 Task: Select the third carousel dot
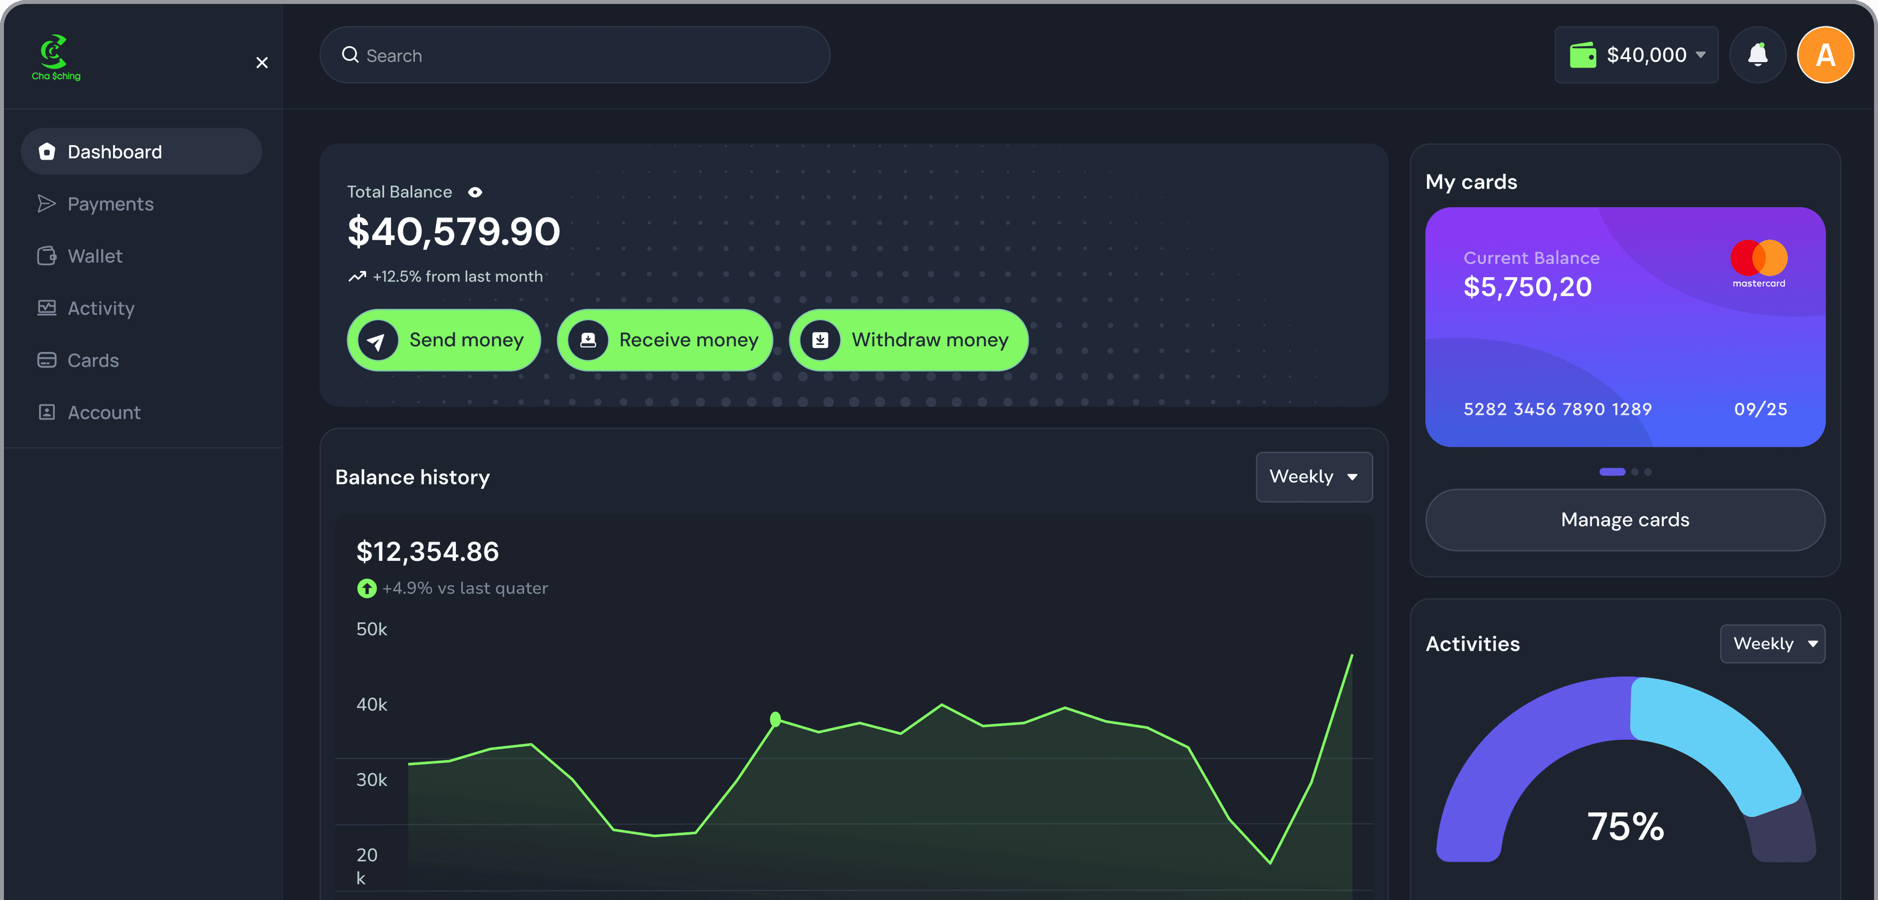click(1648, 472)
